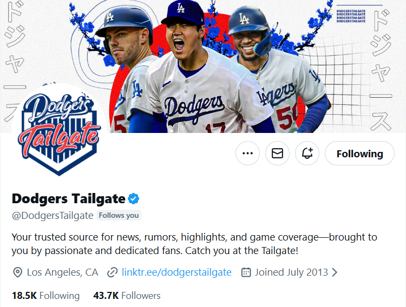Click the Follows you badge
The height and width of the screenshot is (307, 406).
click(119, 215)
